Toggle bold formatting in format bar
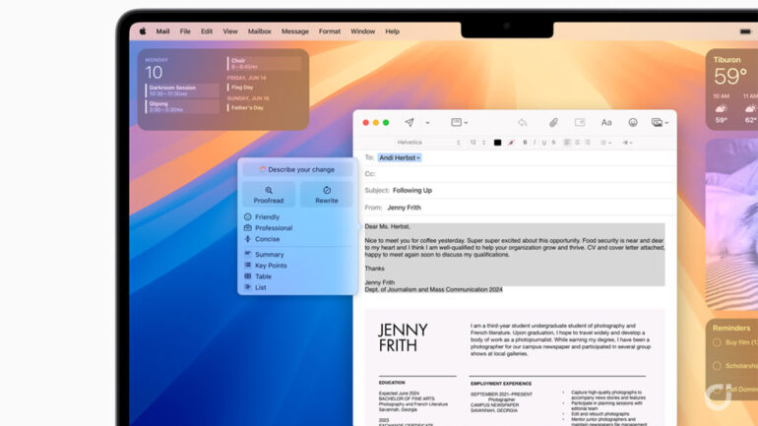Viewport: 758px width, 426px height. tap(525, 143)
